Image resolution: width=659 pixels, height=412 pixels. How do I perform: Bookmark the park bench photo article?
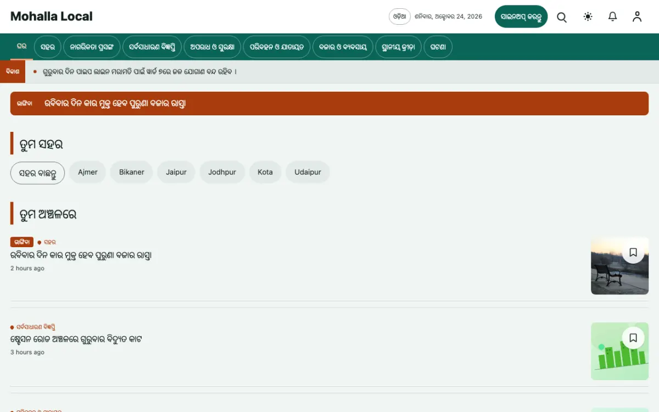633,252
